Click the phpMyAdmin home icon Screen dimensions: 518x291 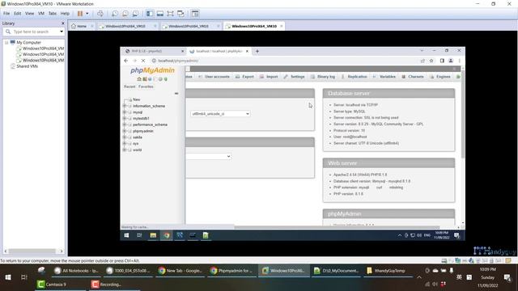tap(139, 79)
